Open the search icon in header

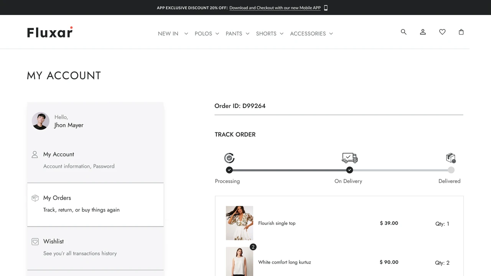pyautogui.click(x=404, y=32)
